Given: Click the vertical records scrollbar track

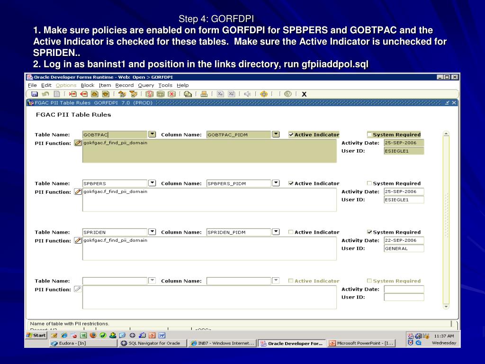Looking at the screenshot, I should [446, 220].
